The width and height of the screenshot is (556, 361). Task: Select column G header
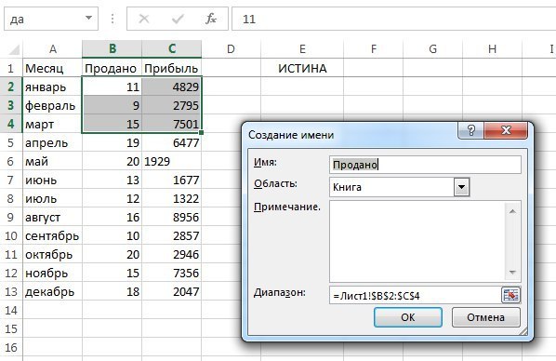coord(432,49)
